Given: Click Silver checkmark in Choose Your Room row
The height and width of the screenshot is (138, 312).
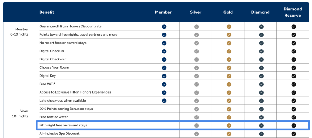Looking at the screenshot, I should coord(197,68).
